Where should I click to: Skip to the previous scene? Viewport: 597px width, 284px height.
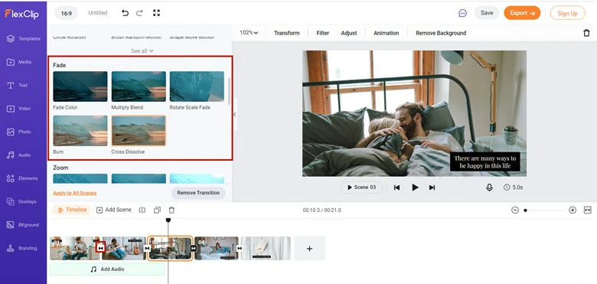coord(396,188)
